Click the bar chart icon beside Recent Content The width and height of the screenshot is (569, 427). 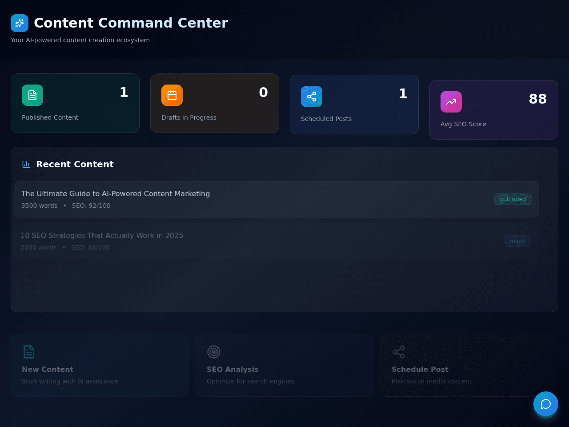[x=26, y=164]
